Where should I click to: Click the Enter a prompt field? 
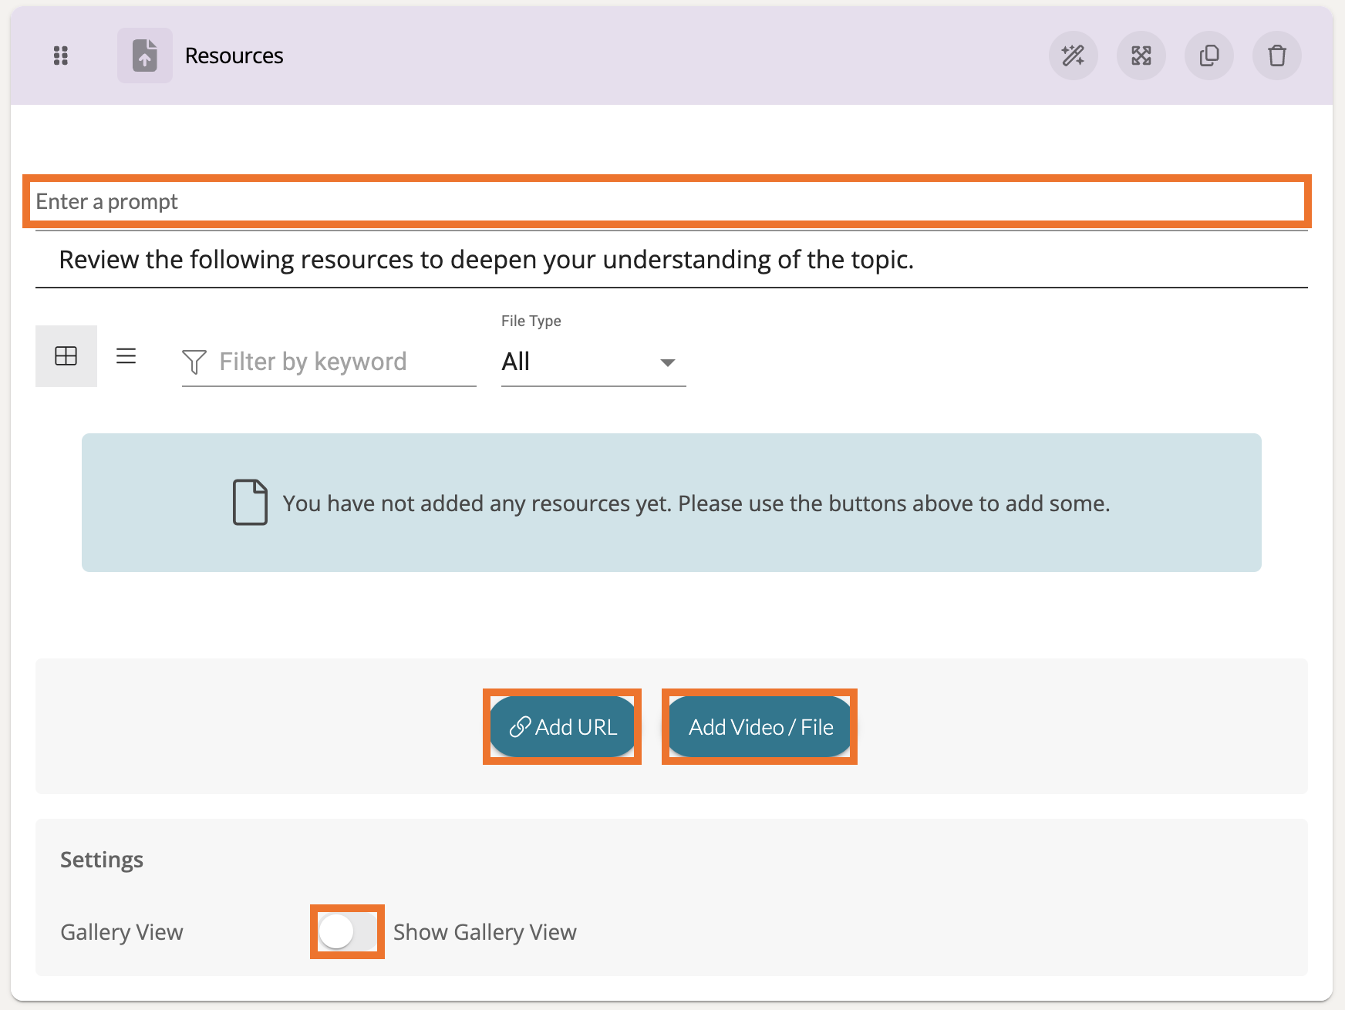[666, 202]
